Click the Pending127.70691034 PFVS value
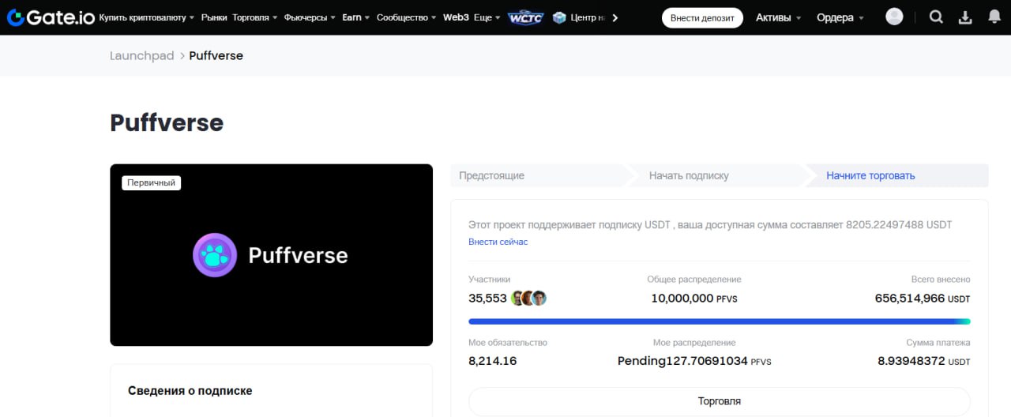The height and width of the screenshot is (417, 1011). click(694, 361)
